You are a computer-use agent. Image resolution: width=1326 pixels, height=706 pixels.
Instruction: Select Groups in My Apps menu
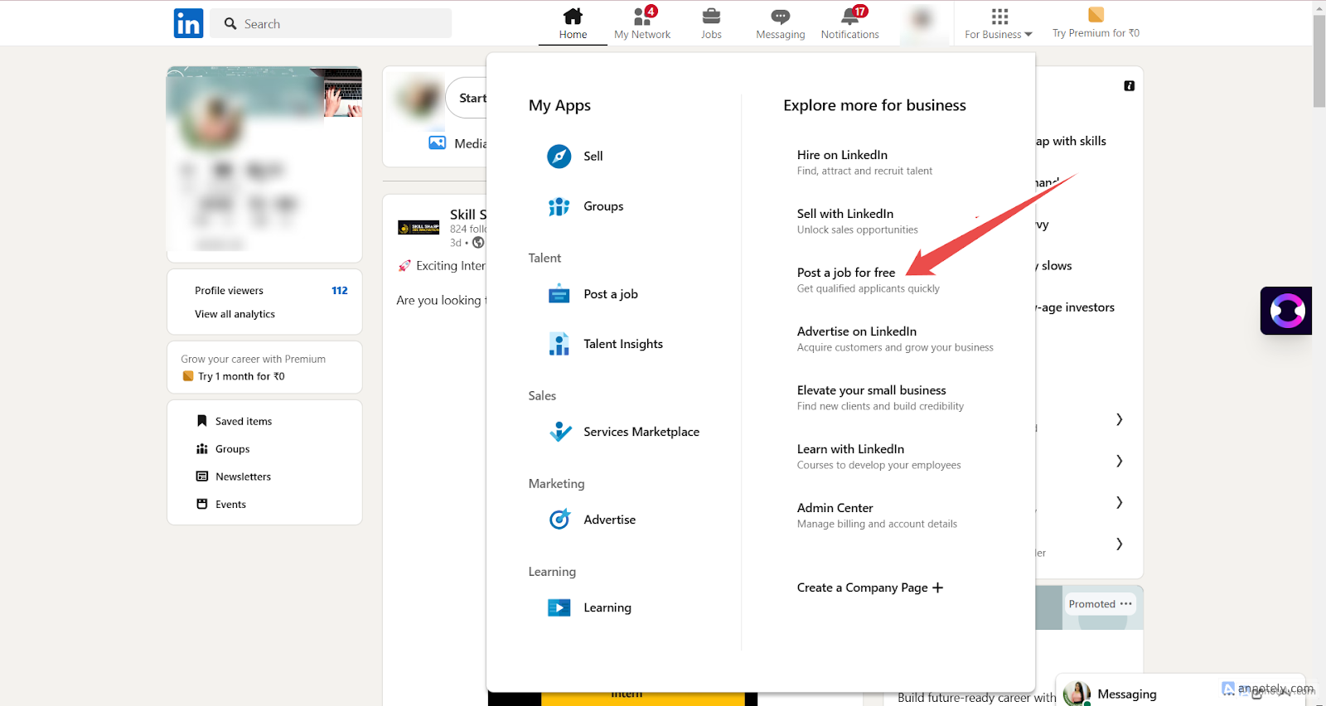(x=603, y=206)
